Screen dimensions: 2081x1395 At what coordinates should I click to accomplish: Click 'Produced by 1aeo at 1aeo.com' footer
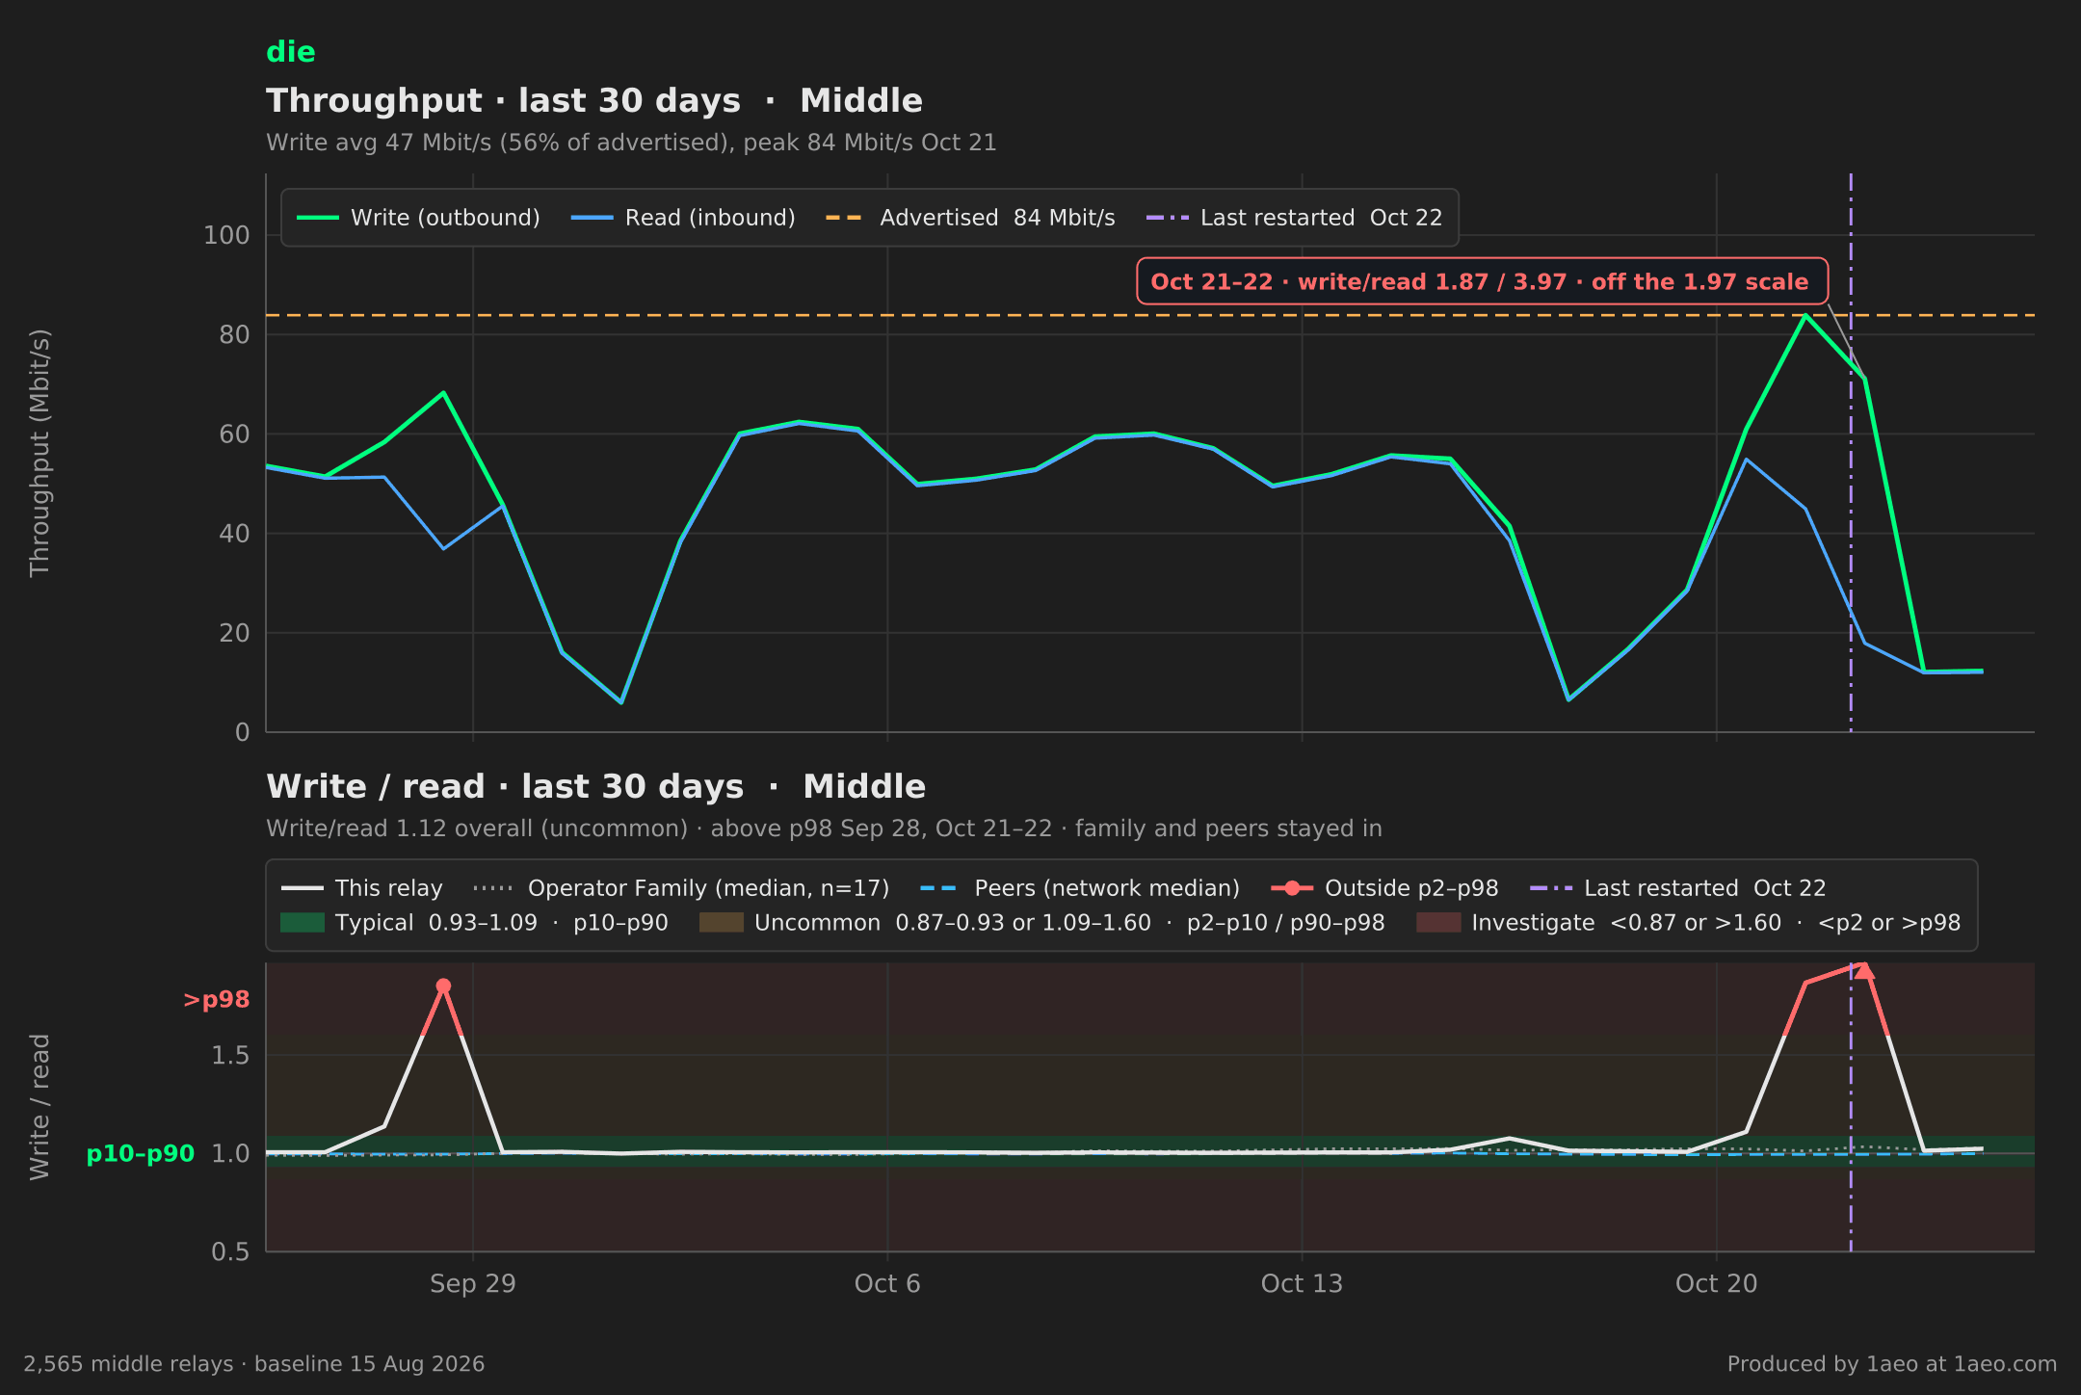click(1892, 1364)
